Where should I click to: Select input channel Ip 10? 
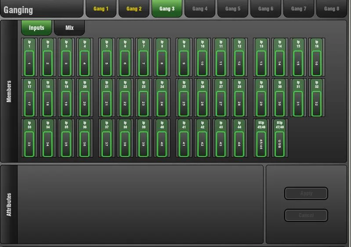coord(203,57)
